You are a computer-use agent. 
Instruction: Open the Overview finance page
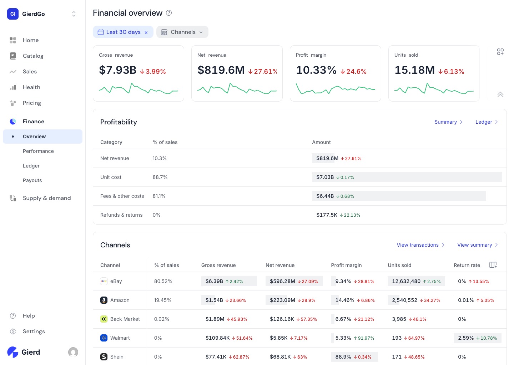click(x=43, y=137)
